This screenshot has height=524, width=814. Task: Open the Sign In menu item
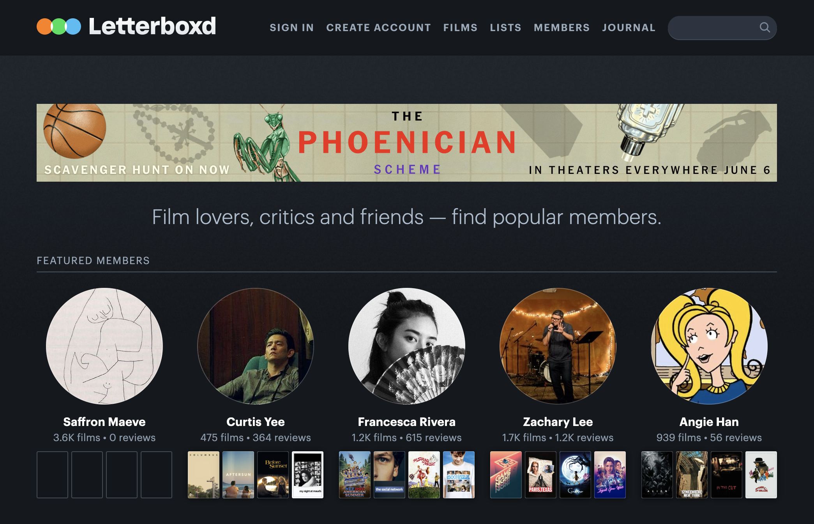click(292, 28)
